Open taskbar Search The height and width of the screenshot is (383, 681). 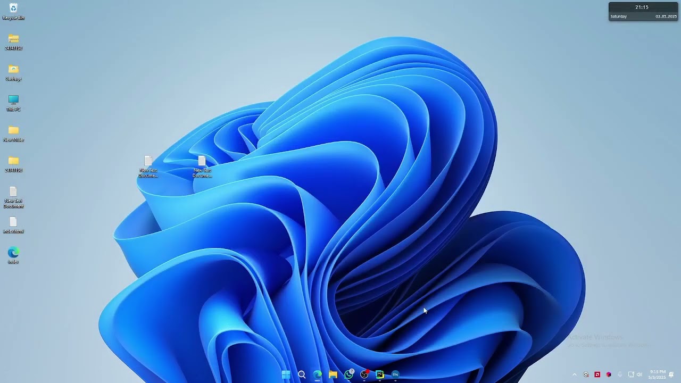point(302,374)
